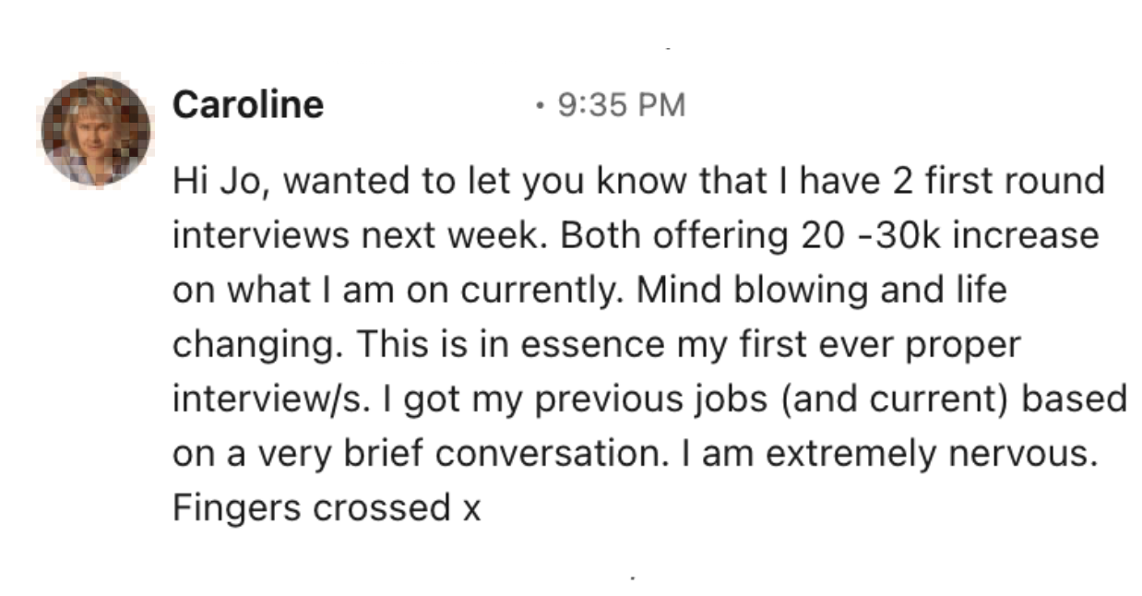The height and width of the screenshot is (596, 1142).
Task: Click 'Fingers crossed x' closing line
Action: tap(327, 509)
